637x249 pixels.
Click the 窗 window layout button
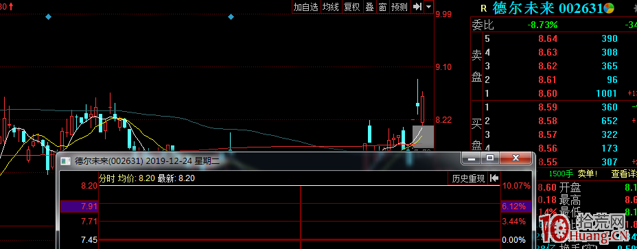click(382, 6)
